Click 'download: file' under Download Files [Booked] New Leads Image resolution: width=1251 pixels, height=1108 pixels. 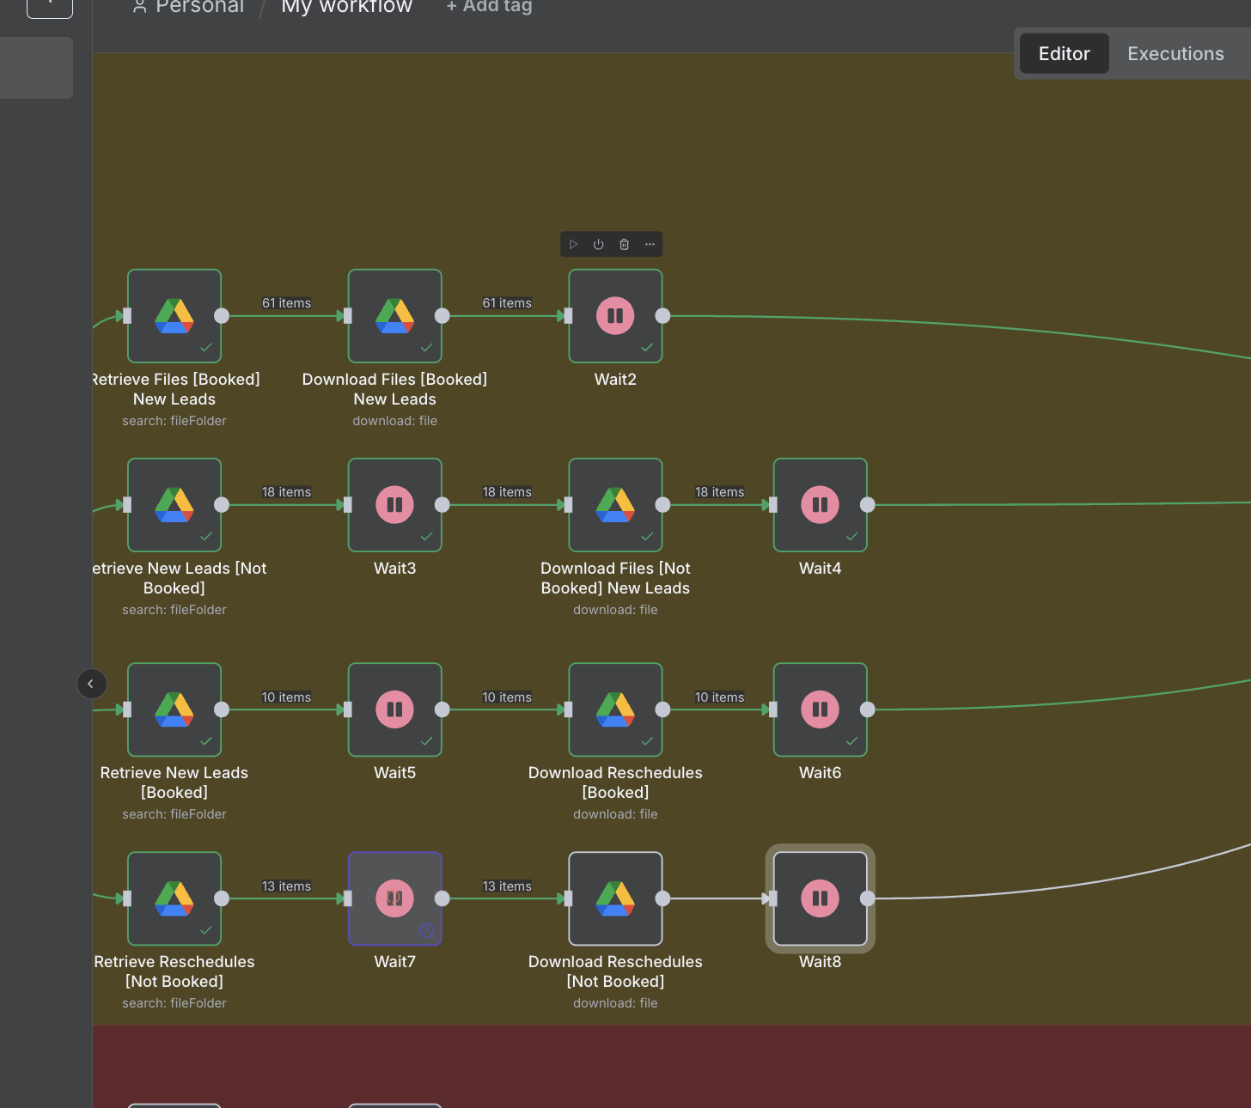(395, 421)
